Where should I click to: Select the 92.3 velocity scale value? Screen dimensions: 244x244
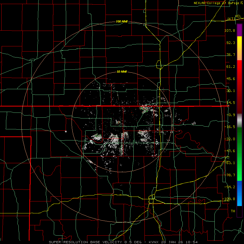click(x=231, y=43)
